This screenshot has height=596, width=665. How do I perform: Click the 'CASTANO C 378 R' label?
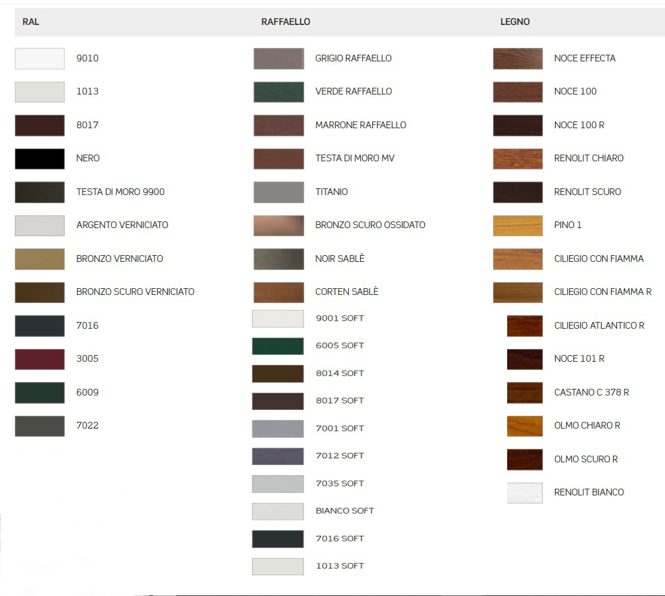point(591,392)
